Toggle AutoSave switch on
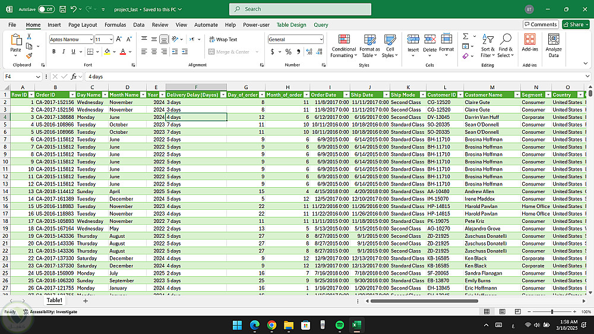Screen dimensions: 594x334 (x=46, y=9)
